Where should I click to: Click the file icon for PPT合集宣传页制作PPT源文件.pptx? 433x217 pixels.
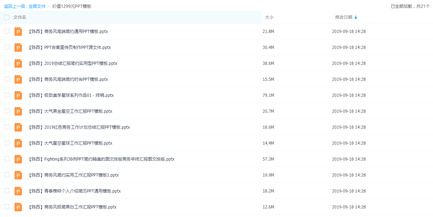point(18,48)
